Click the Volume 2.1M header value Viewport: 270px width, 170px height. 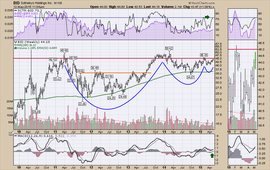tap(172, 7)
